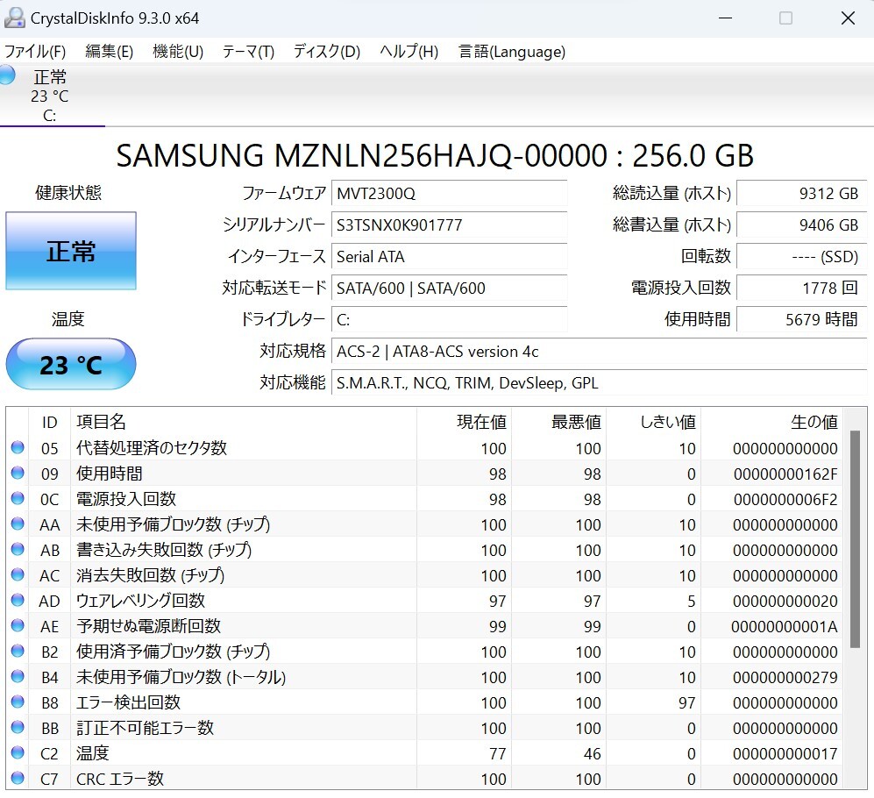The image size is (874, 798).
Task: Open the 機能(U) menu
Action: tap(178, 52)
